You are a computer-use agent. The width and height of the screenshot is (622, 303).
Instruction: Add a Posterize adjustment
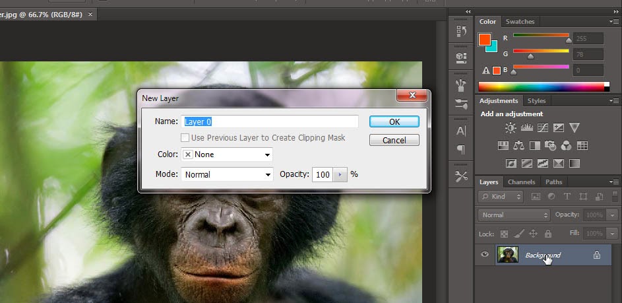527,163
